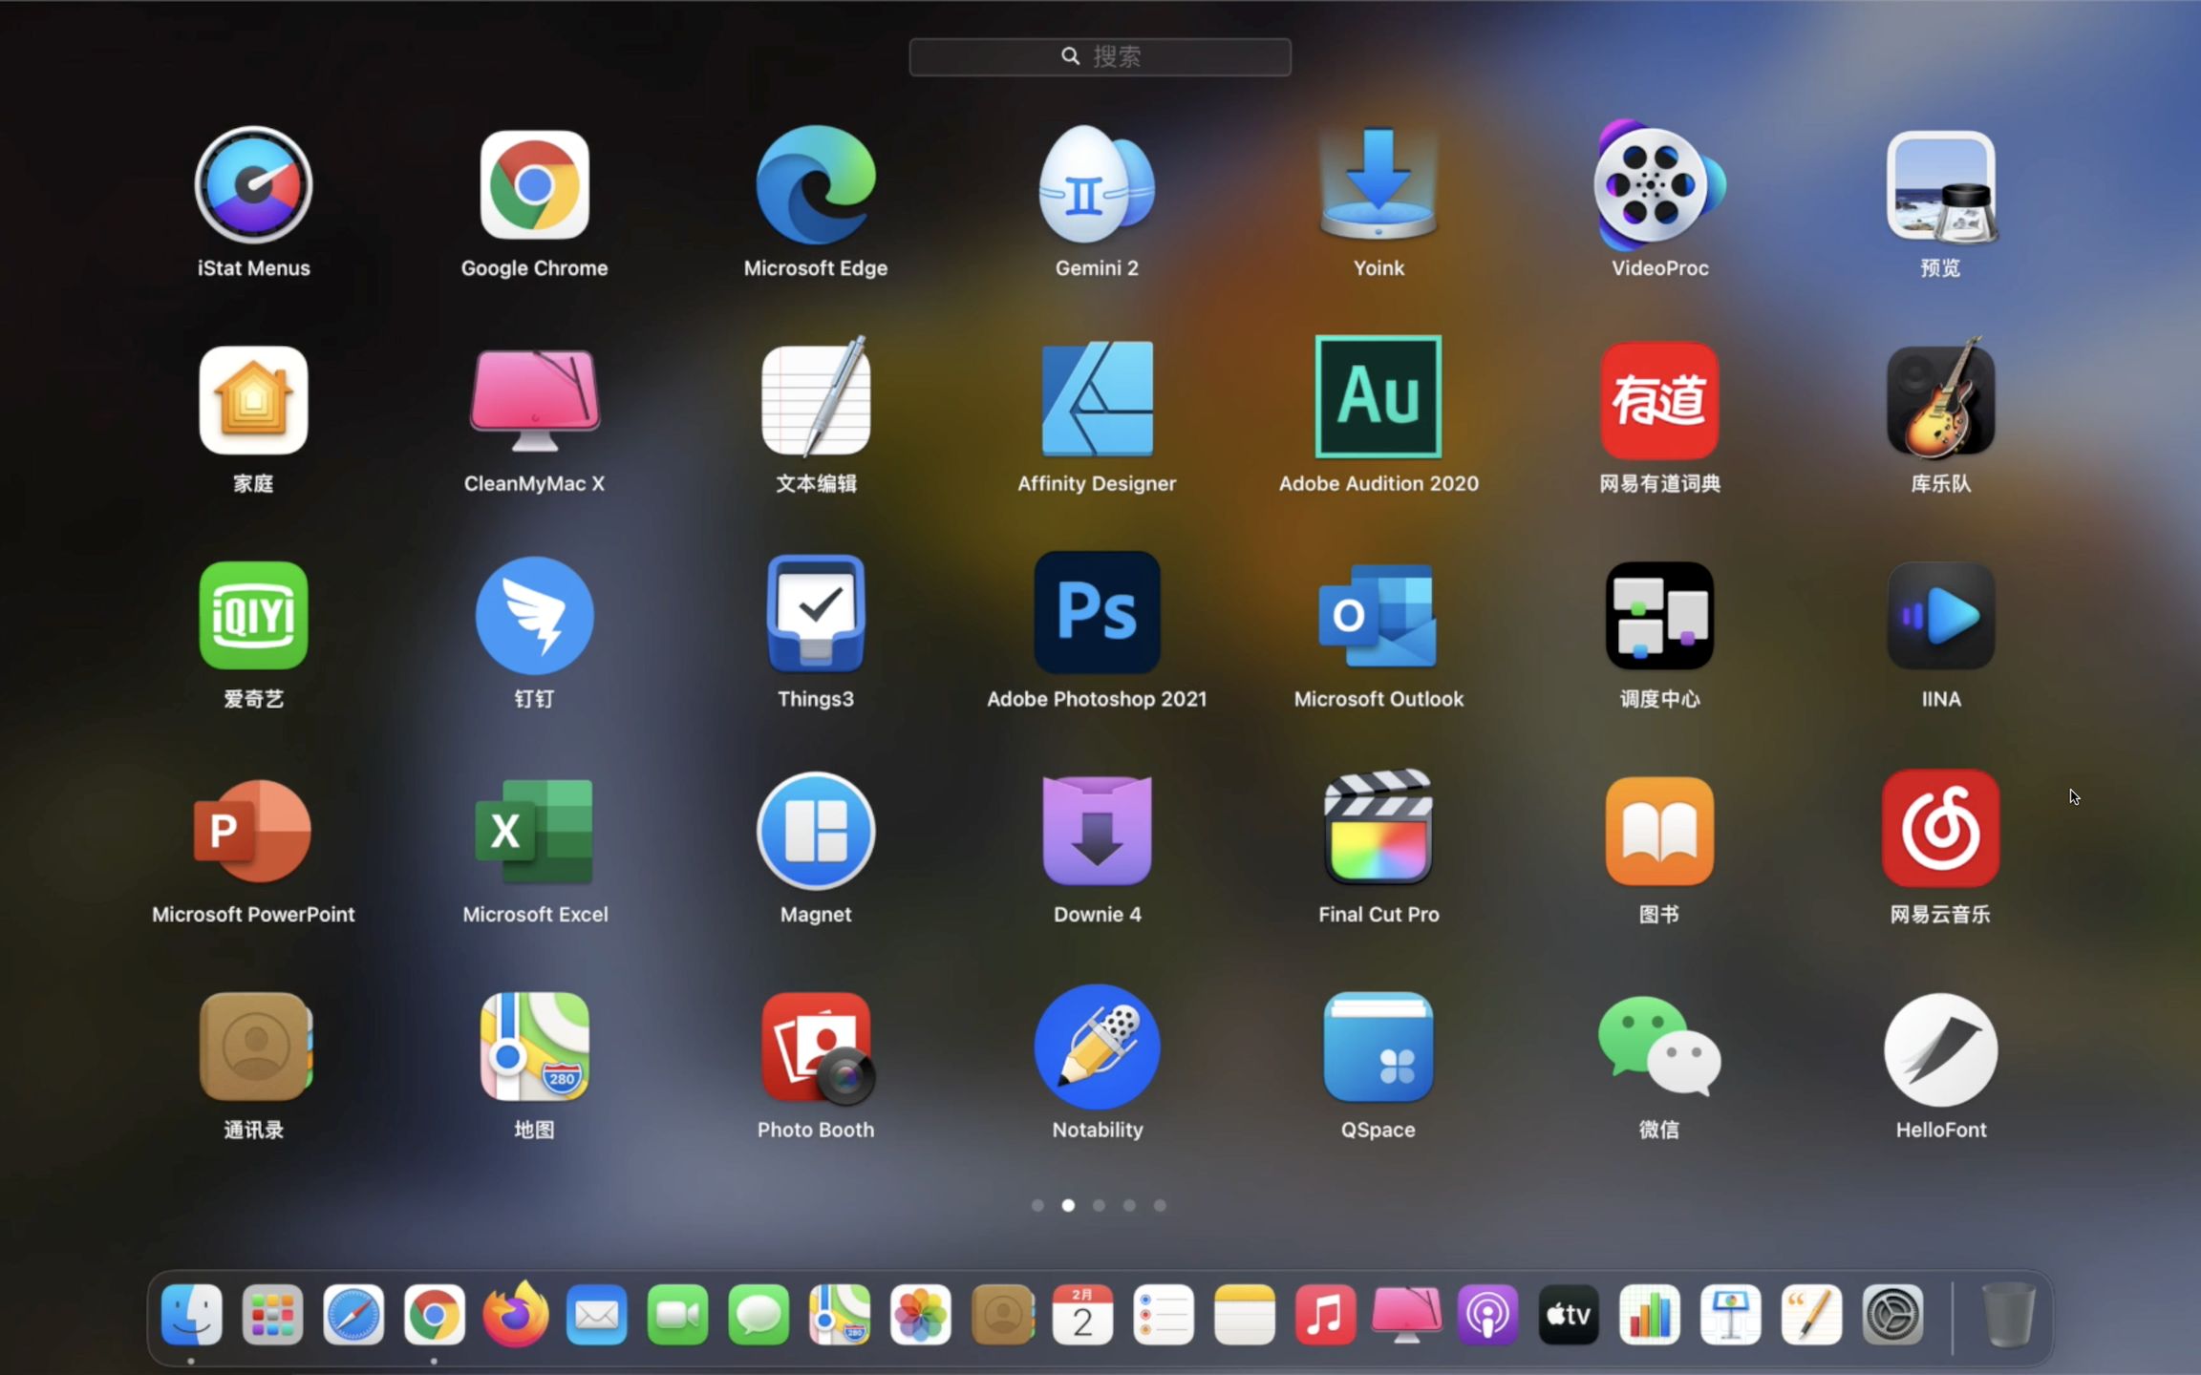Open 通讯录 (Contacts) in Launchpad grid
This screenshot has width=2201, height=1375.
pyautogui.click(x=256, y=1047)
